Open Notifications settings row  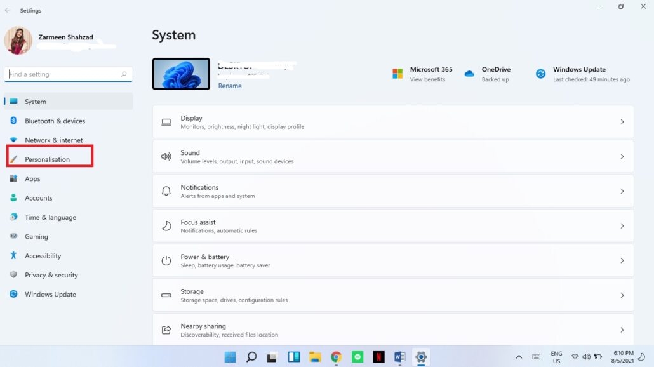coord(392,191)
